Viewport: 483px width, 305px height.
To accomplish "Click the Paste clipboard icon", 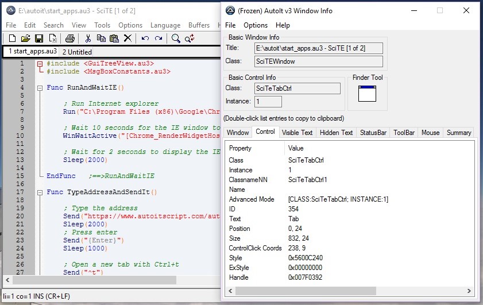I will 114,38.
